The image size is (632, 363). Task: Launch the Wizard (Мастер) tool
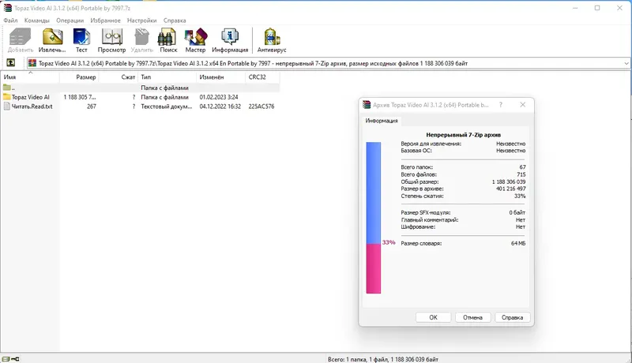(195, 40)
